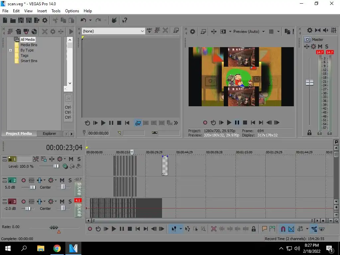The width and height of the screenshot is (340, 255).
Task: Open the Tools menu
Action: click(56, 11)
